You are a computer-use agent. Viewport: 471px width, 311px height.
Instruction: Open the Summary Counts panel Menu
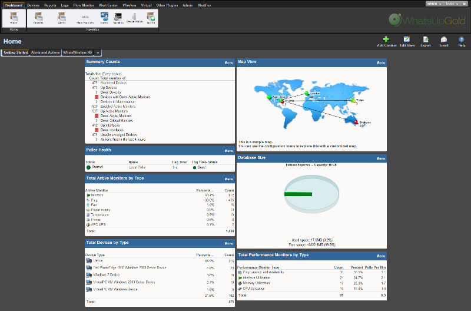click(228, 62)
